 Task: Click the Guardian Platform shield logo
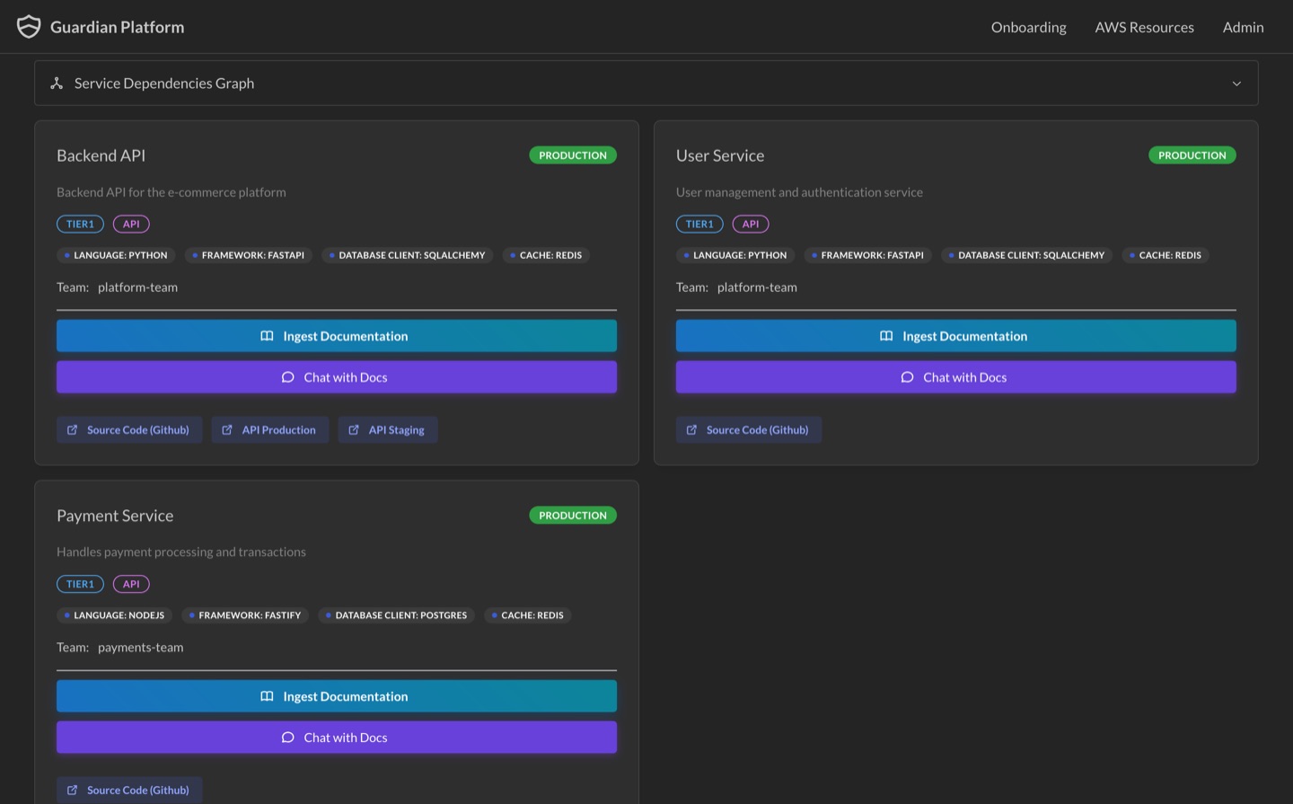pyautogui.click(x=29, y=27)
